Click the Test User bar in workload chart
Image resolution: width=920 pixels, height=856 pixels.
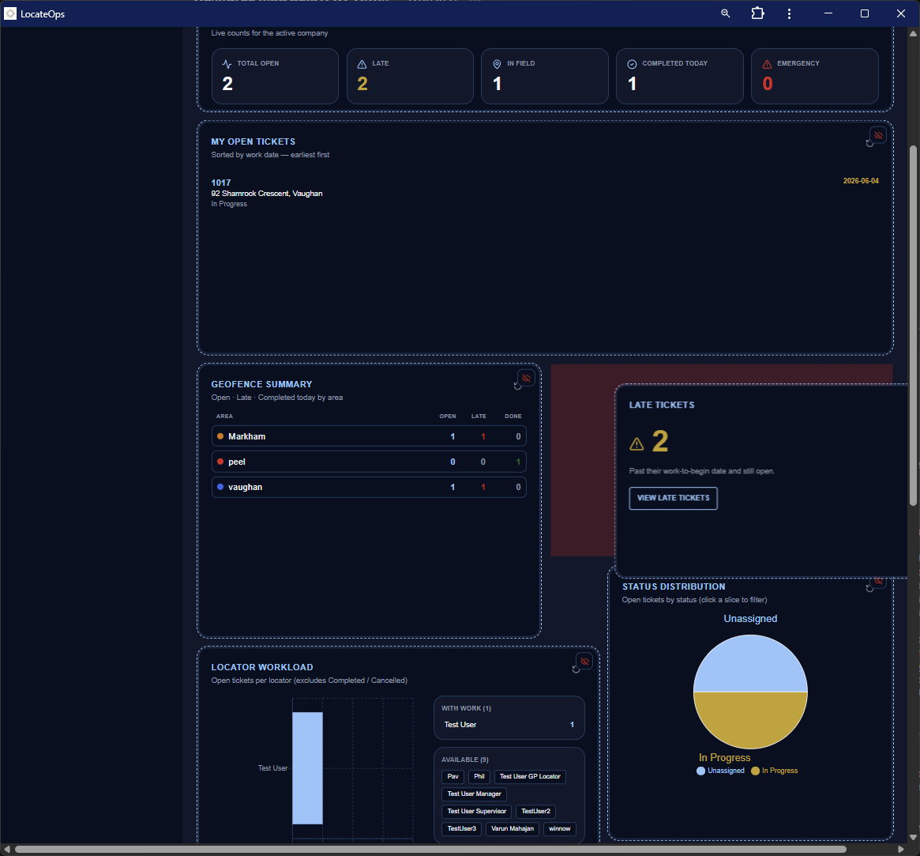307,768
